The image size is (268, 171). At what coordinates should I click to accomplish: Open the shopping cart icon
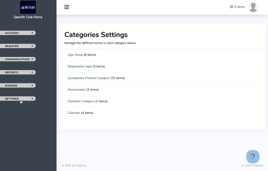(x=231, y=7)
